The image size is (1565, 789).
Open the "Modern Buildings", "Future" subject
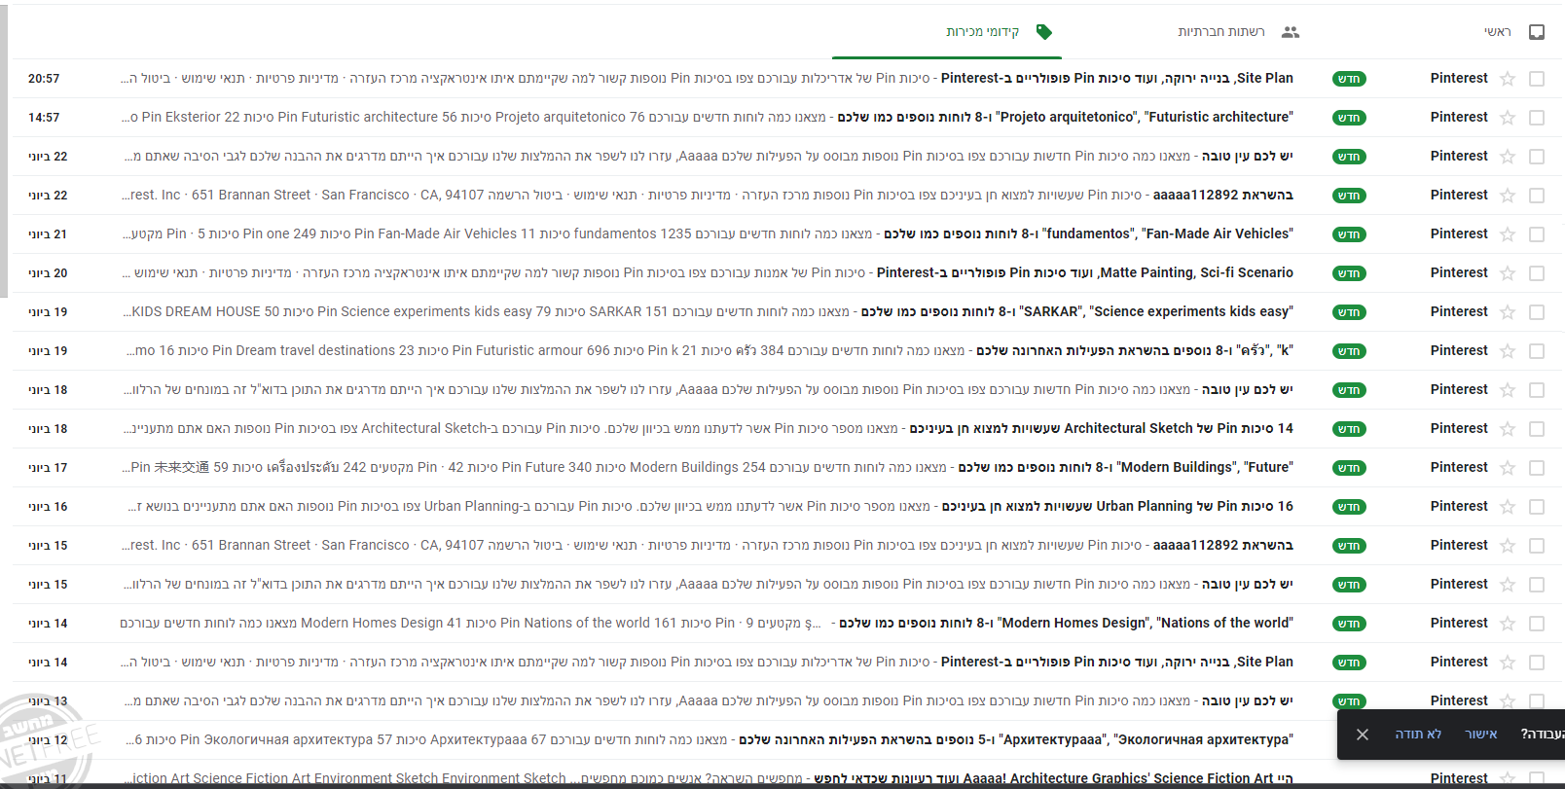(1126, 468)
